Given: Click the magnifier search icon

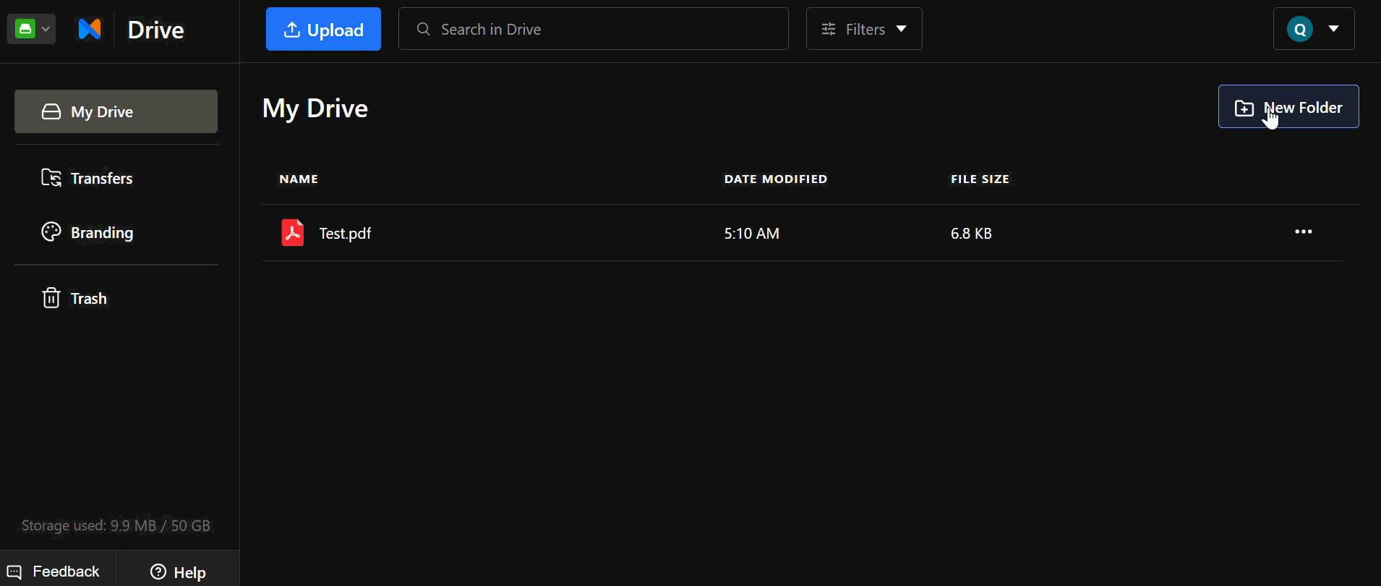Looking at the screenshot, I should point(424,29).
